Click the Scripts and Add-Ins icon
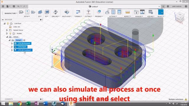Image resolution: width=189 pixels, height=106 pixels. click(151, 12)
